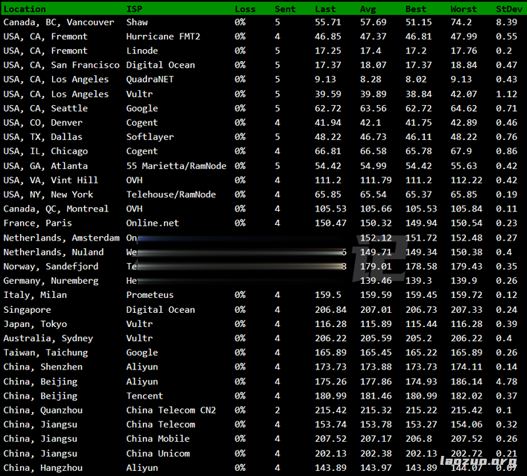
Task: Select China, Hangzhou location
Action: click(x=43, y=468)
